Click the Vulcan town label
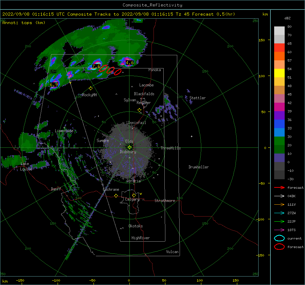 (172, 252)
